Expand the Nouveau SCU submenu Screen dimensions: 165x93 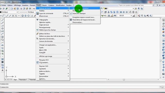(x=53, y=60)
